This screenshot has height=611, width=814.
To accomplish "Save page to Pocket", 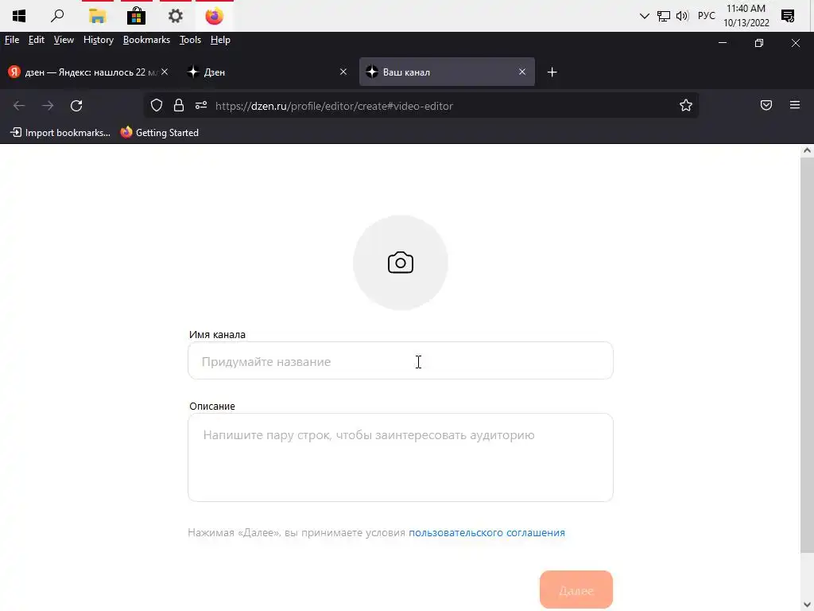I will 766,106.
